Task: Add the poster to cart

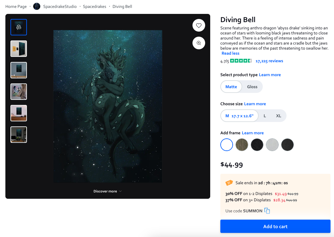Action: click(275, 226)
